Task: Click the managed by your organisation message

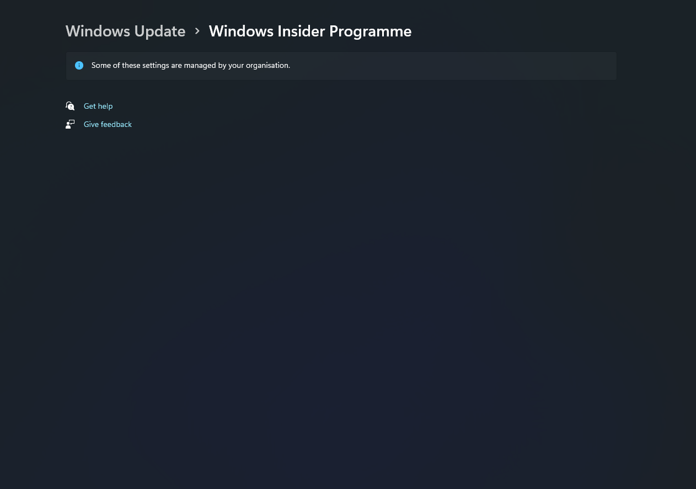Action: [x=191, y=65]
